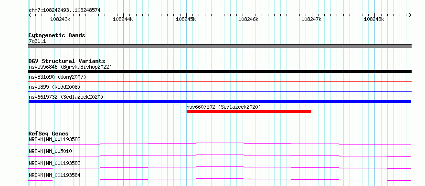Image resolution: width=425 pixels, height=186 pixels.
Task: Click the RefSeq Genes track heading
Action: point(48,134)
